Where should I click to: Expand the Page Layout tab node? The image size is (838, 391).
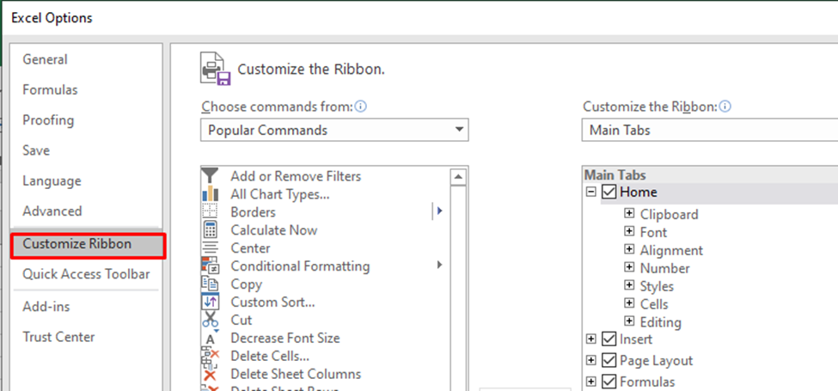click(590, 360)
